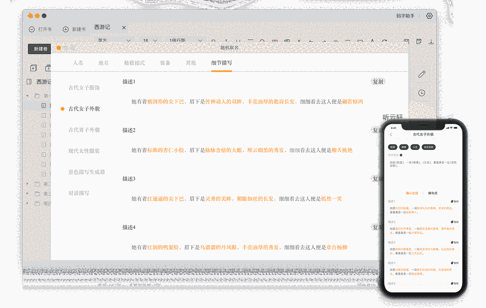Copy 描述1 using its 复制 button
Viewport: 486px width, 308px height.
pos(378,81)
